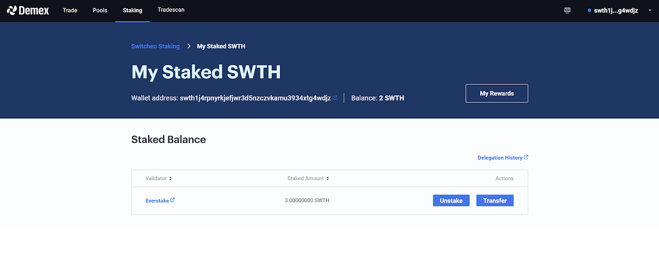The height and width of the screenshot is (275, 659).
Task: Open the Pools tab
Action: (100, 10)
